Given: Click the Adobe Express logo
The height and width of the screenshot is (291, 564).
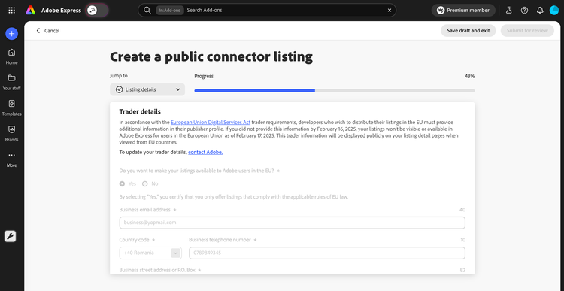Looking at the screenshot, I should [31, 10].
